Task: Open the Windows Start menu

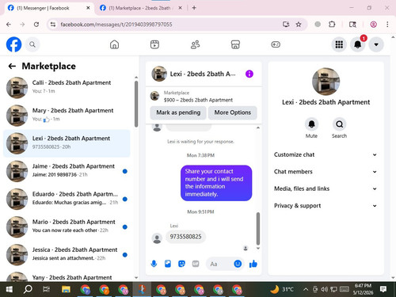Action: pos(10,290)
